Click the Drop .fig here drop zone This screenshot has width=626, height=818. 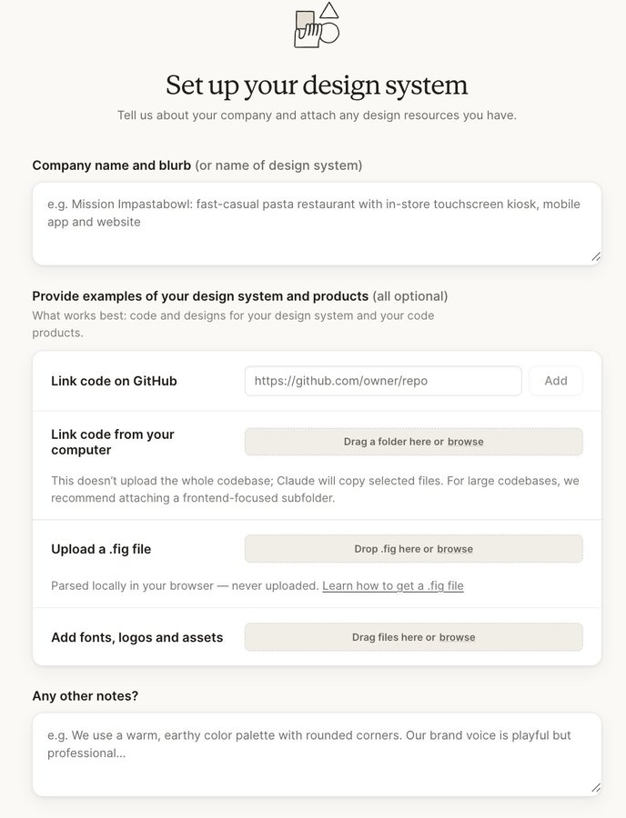(413, 549)
